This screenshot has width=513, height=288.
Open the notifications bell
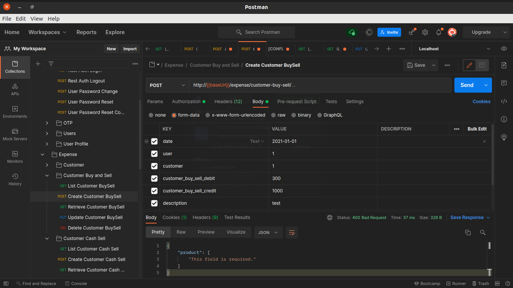click(x=439, y=32)
